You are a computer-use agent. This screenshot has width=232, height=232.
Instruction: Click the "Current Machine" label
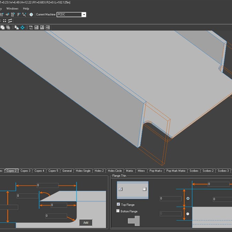click(46, 14)
